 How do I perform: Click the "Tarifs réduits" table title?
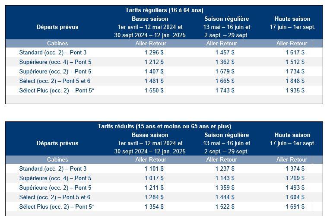tap(164, 127)
